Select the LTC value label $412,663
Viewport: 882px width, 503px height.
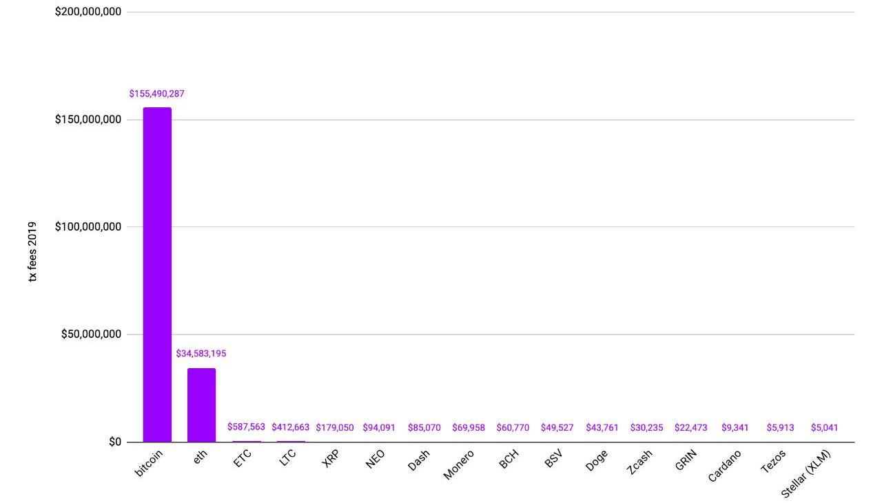[x=291, y=428]
